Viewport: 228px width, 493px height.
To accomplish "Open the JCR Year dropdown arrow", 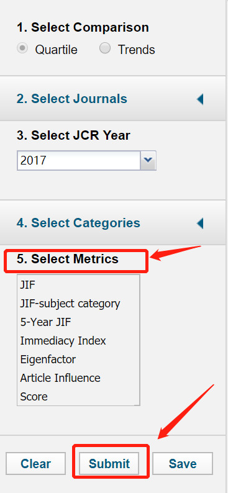I will 148,160.
